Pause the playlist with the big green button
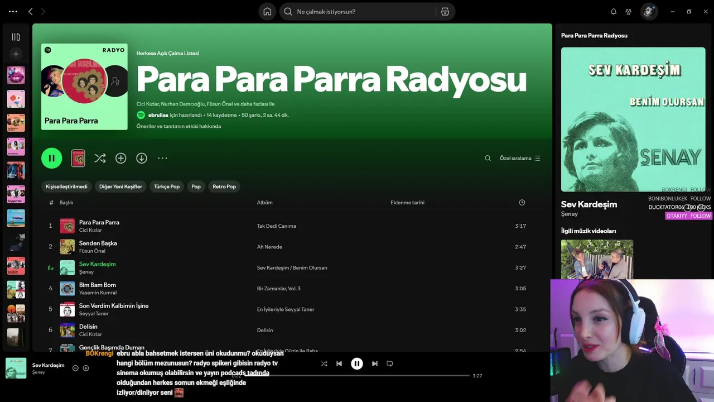Screen dimensions: 714x402 tap(51, 158)
